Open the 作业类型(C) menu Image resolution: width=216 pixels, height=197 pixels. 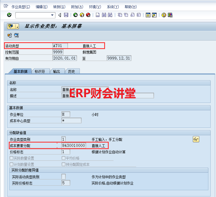click(x=21, y=7)
